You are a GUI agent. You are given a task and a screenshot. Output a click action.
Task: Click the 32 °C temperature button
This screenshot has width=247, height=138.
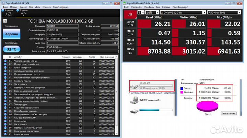point(12,49)
